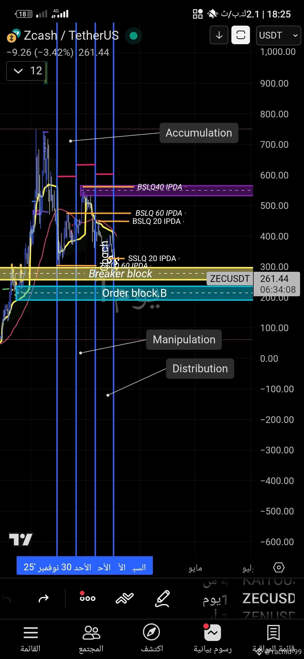The height and width of the screenshot is (659, 304).
Task: Tap the battery indicator in status bar
Action: coord(24,14)
